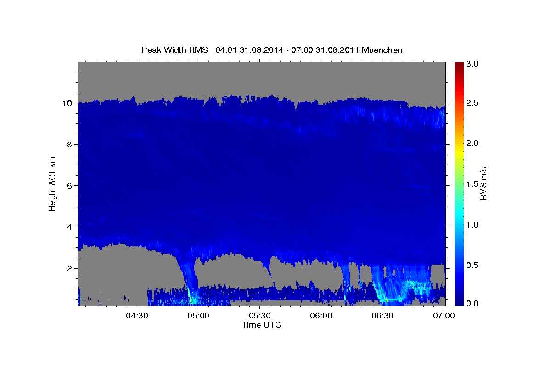
Task: Click the 'Time UTC' axis label
Action: click(x=261, y=325)
